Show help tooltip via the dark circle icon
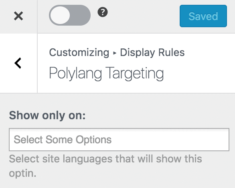Image resolution: width=235 pixels, height=188 pixels. point(103,12)
